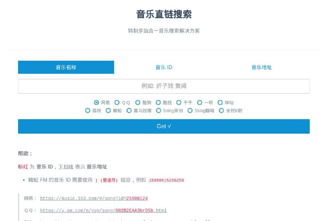Select the 千千 source radio button
This screenshot has height=221, width=328.
pos(179,103)
